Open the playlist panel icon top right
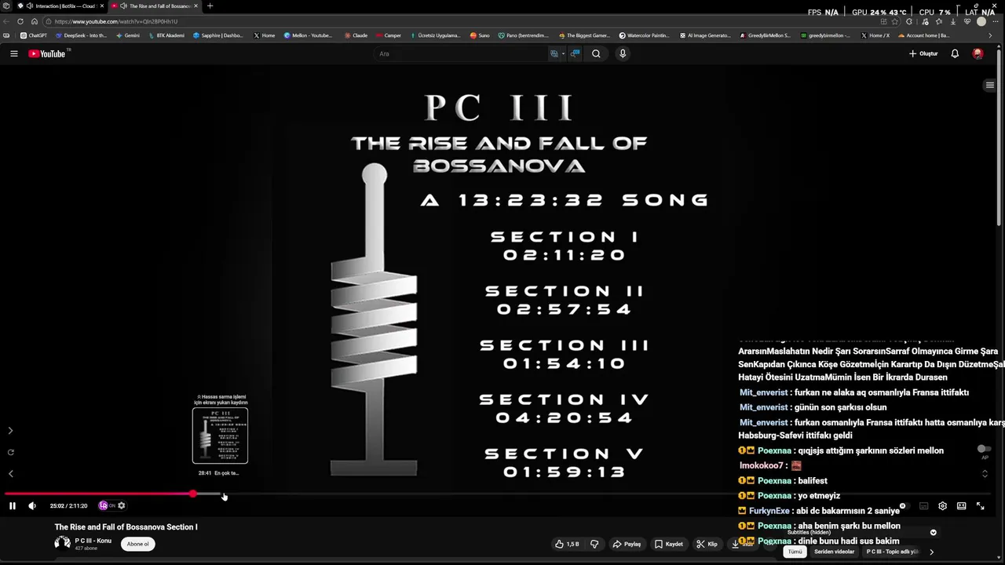The width and height of the screenshot is (1005, 565). coord(989,85)
